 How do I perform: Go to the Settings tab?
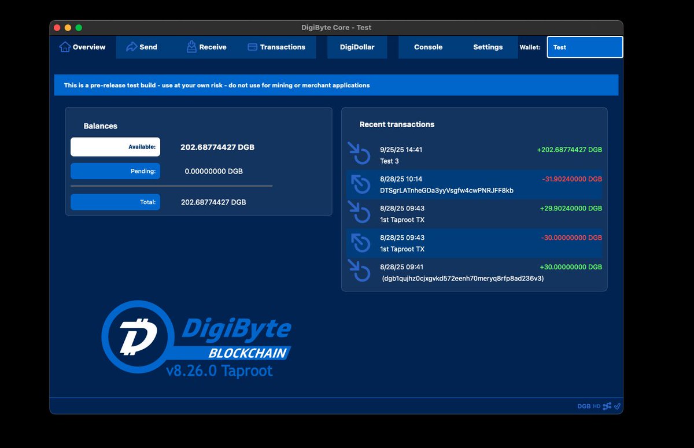[488, 47]
